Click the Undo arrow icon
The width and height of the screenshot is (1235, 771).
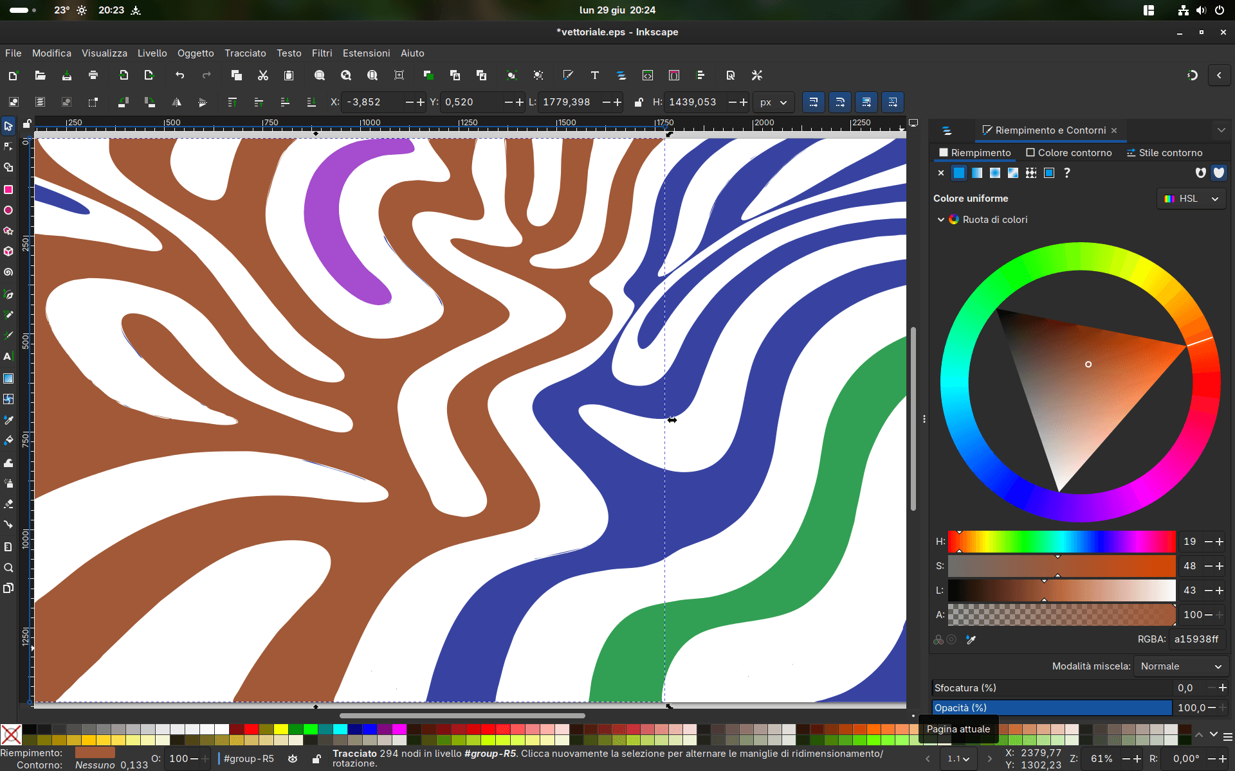179,75
